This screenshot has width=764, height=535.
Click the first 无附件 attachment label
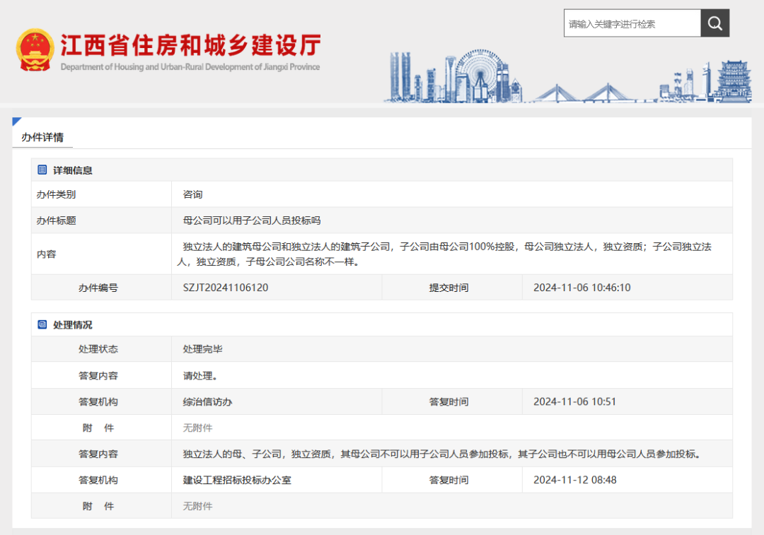(197, 428)
